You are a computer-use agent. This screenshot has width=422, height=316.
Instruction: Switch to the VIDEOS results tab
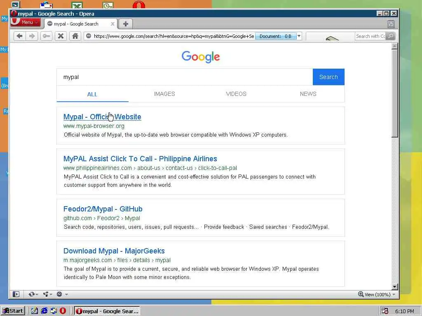pos(236,94)
